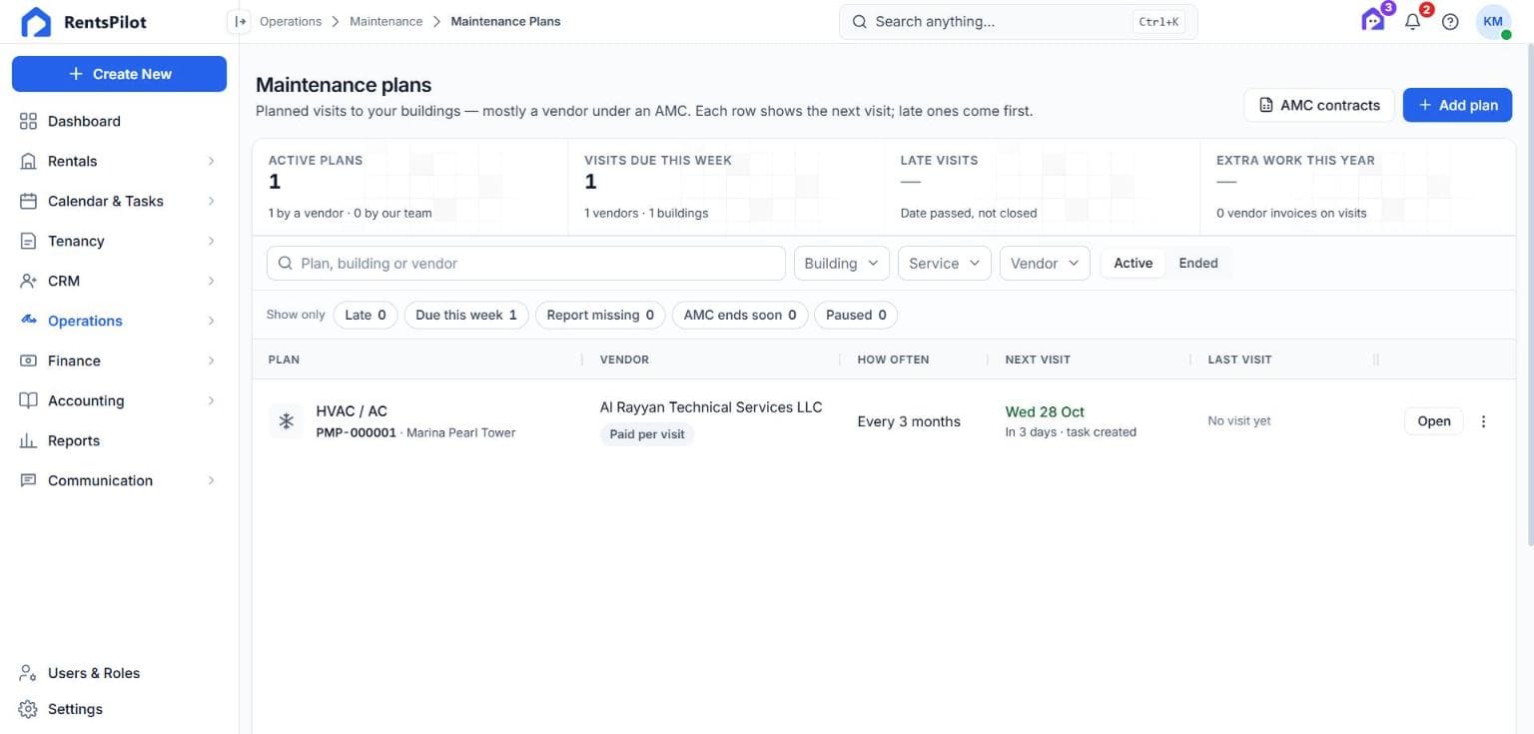The image size is (1534, 734).
Task: Click the Search anything field
Action: click(1018, 21)
